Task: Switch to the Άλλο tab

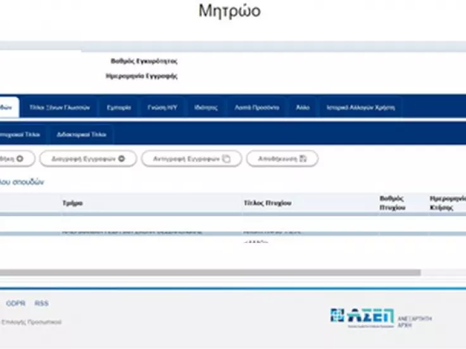Action: tap(303, 107)
